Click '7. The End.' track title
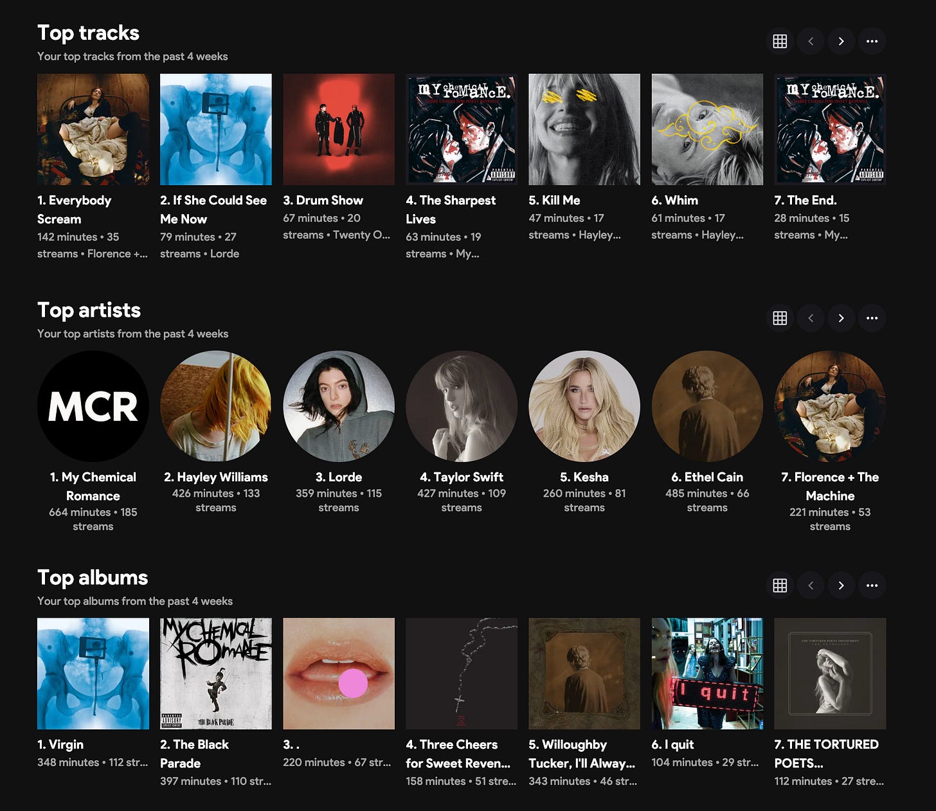936x811 pixels. coord(806,201)
